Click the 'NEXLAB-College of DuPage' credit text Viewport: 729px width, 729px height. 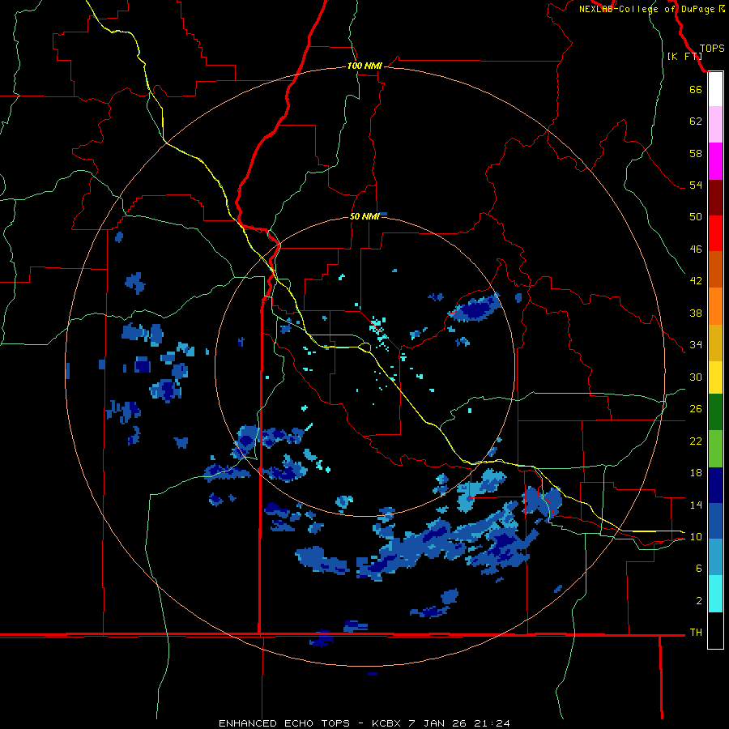pos(647,9)
